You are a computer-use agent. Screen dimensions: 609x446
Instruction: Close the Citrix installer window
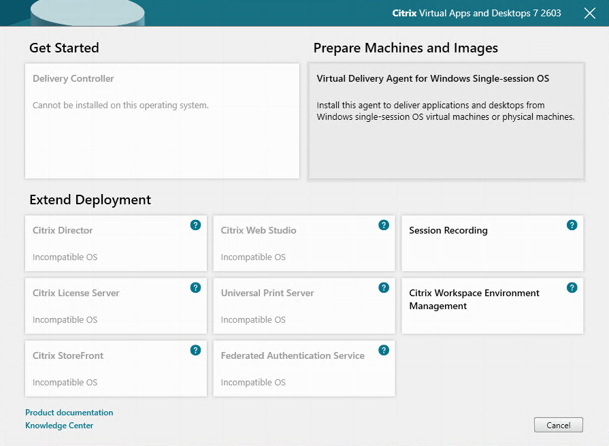point(589,13)
